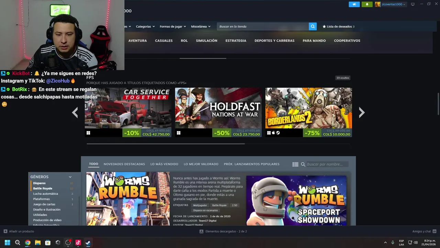Viewport: 440px width, 248px height.
Task: Click in the Buscar en la tienda field
Action: (x=263, y=27)
